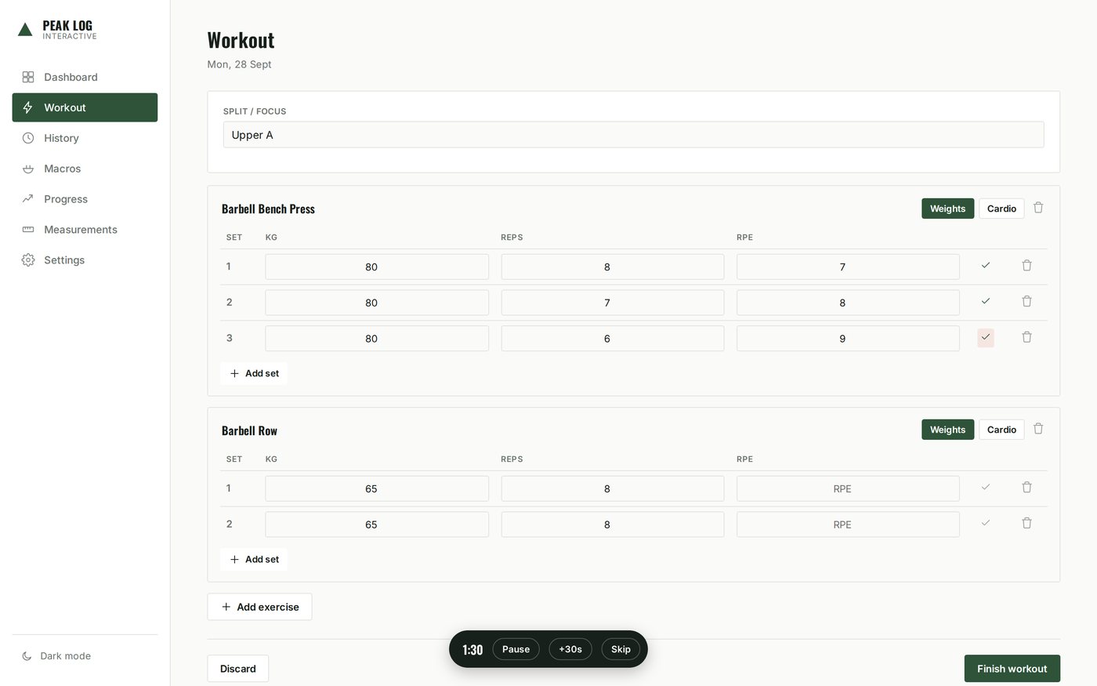Edit reps for Bench Press set 3
Viewport: 1097px width, 686px height.
(x=613, y=339)
